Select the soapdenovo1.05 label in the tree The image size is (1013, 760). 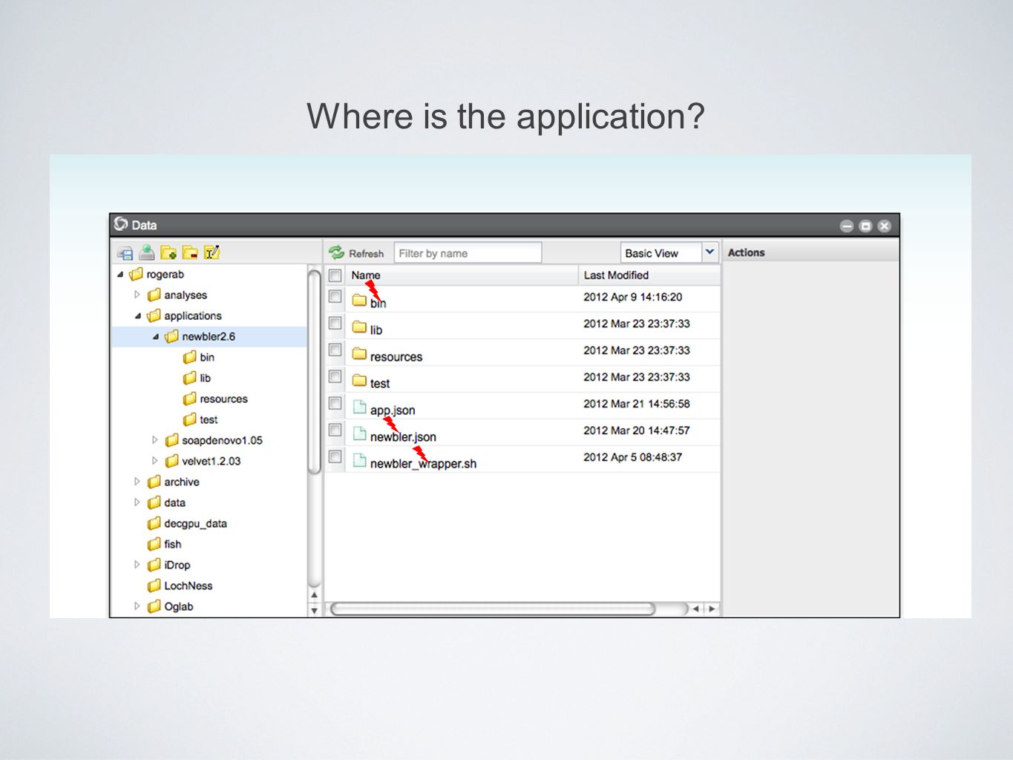(x=223, y=441)
